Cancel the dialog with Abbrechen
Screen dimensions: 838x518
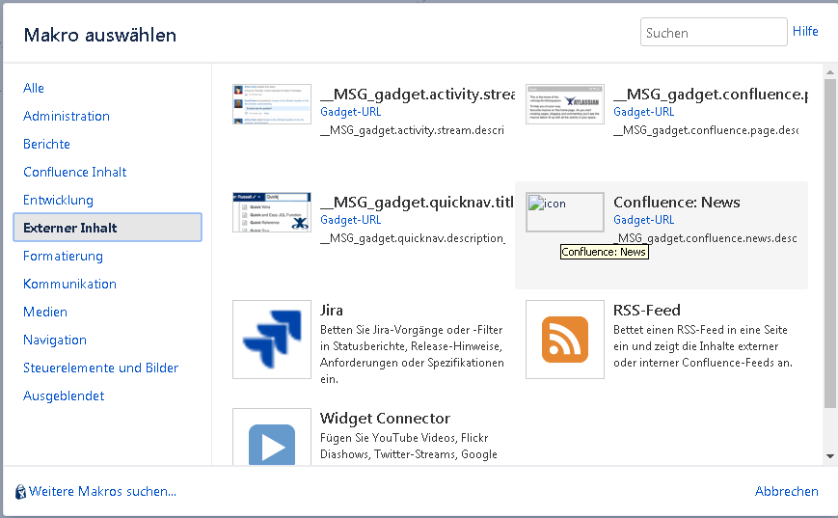point(786,492)
